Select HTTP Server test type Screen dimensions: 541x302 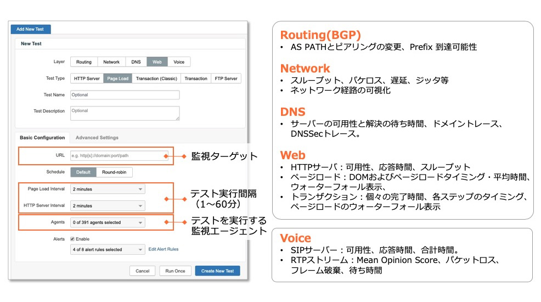[x=87, y=79]
